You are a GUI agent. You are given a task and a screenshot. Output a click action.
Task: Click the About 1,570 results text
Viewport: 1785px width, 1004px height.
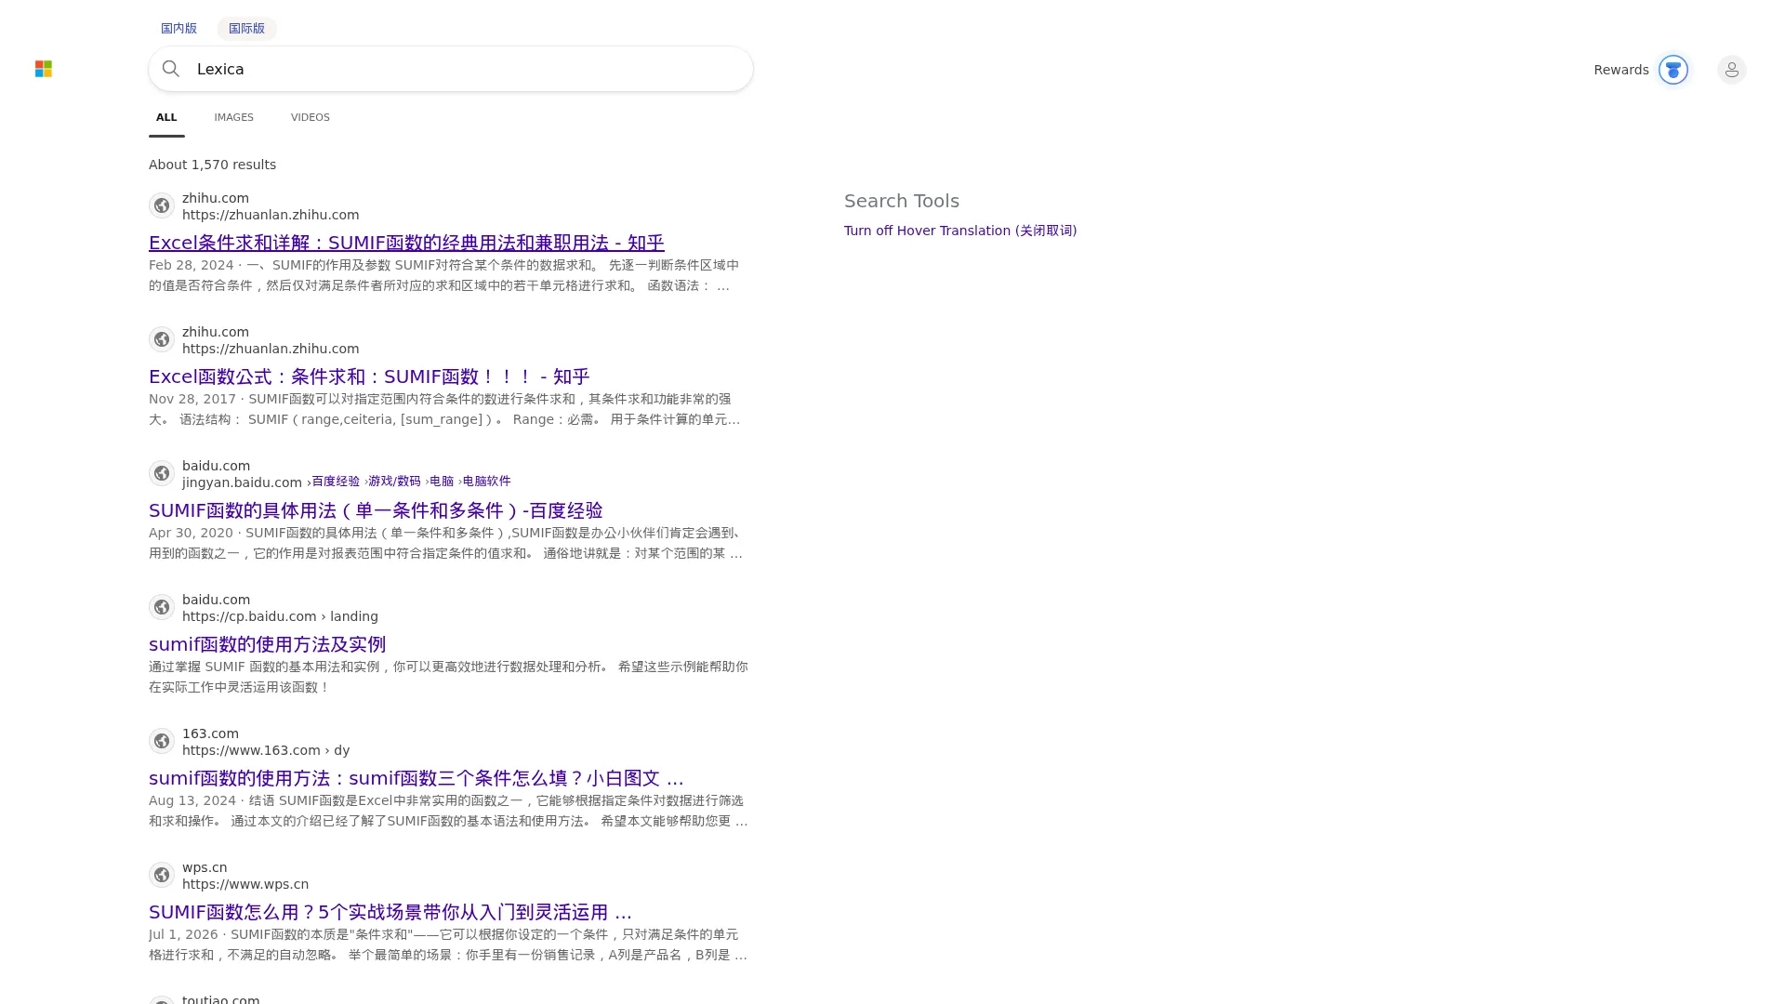[x=212, y=165]
